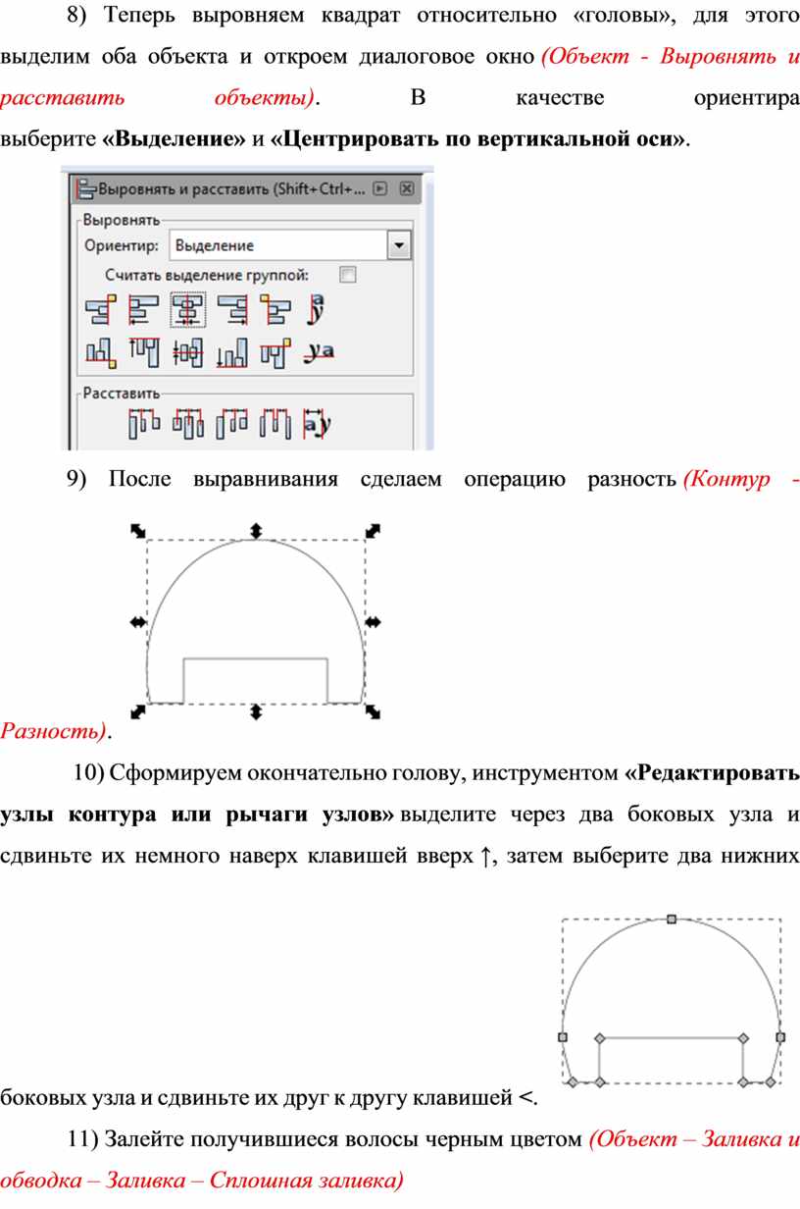Viewport: 800px width, 1209px height.
Task: Click 'Make horizontal gaps equal' distribute icon
Action: coord(276,423)
